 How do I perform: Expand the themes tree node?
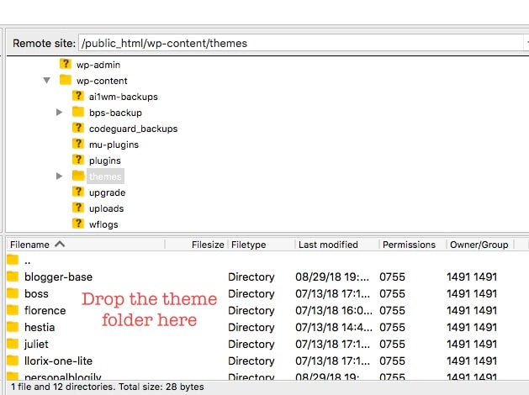[x=59, y=176]
